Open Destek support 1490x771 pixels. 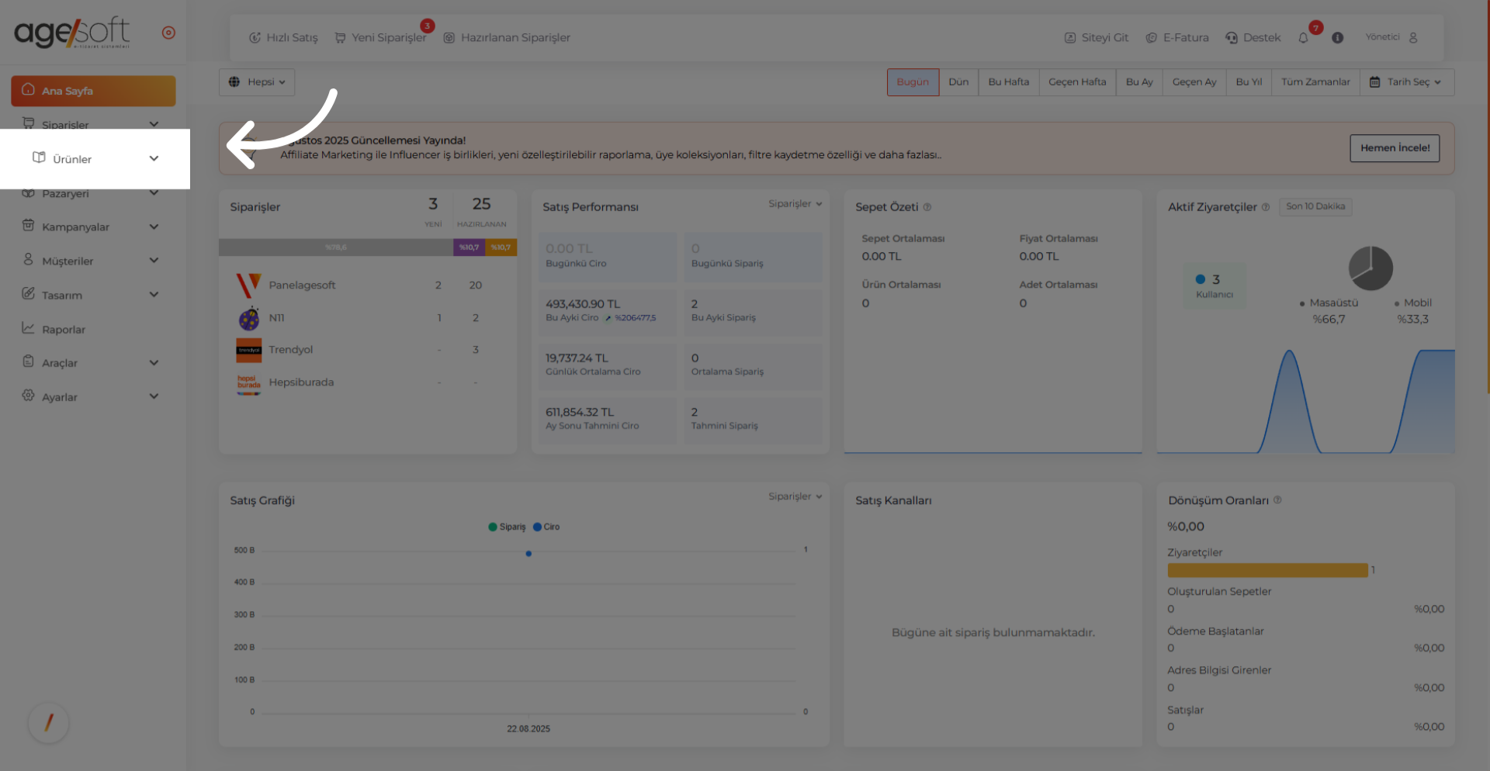point(1253,37)
